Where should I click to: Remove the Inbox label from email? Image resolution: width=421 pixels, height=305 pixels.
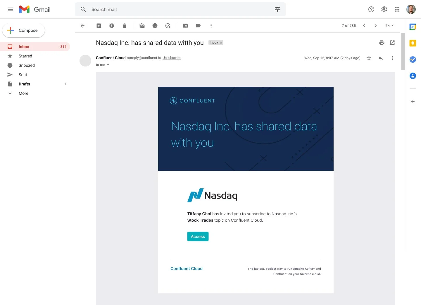click(x=221, y=43)
